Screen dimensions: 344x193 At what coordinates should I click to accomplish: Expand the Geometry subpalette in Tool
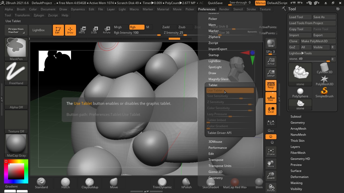[298, 122]
